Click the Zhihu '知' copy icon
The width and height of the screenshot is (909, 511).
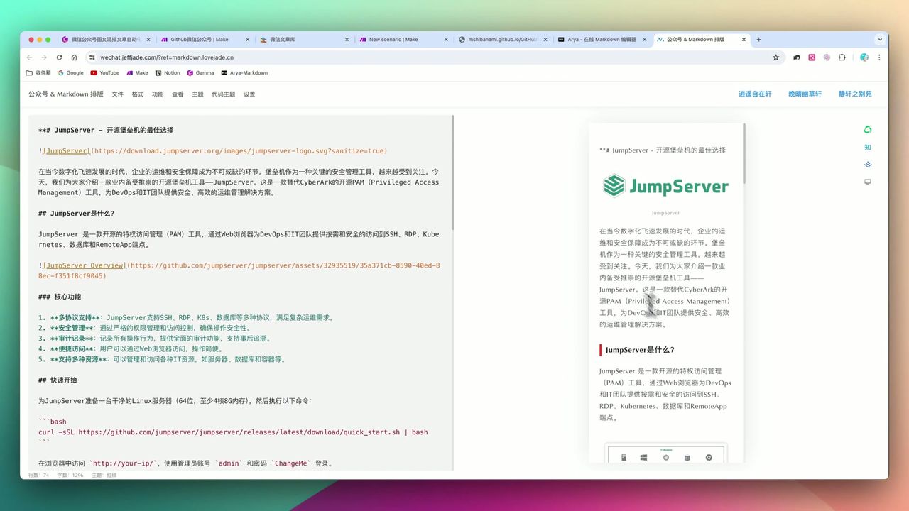click(867, 148)
